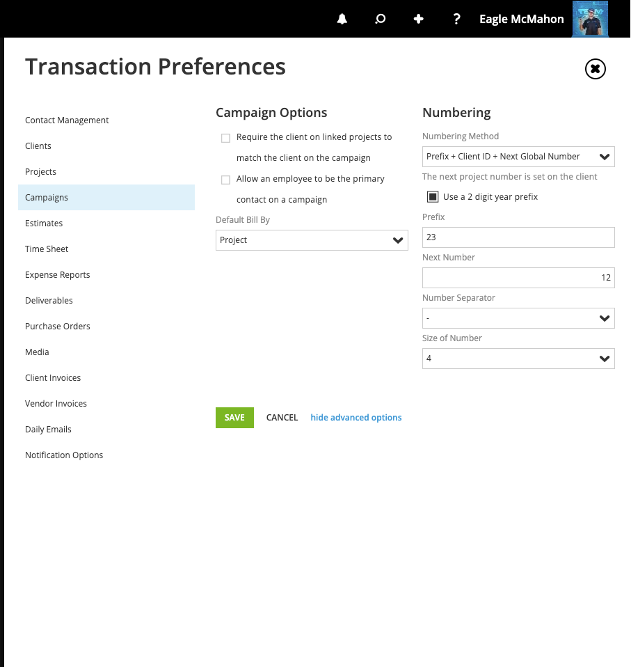Image resolution: width=631 pixels, height=667 pixels.
Task: Close the Transaction Preferences dialog
Action: click(x=596, y=69)
